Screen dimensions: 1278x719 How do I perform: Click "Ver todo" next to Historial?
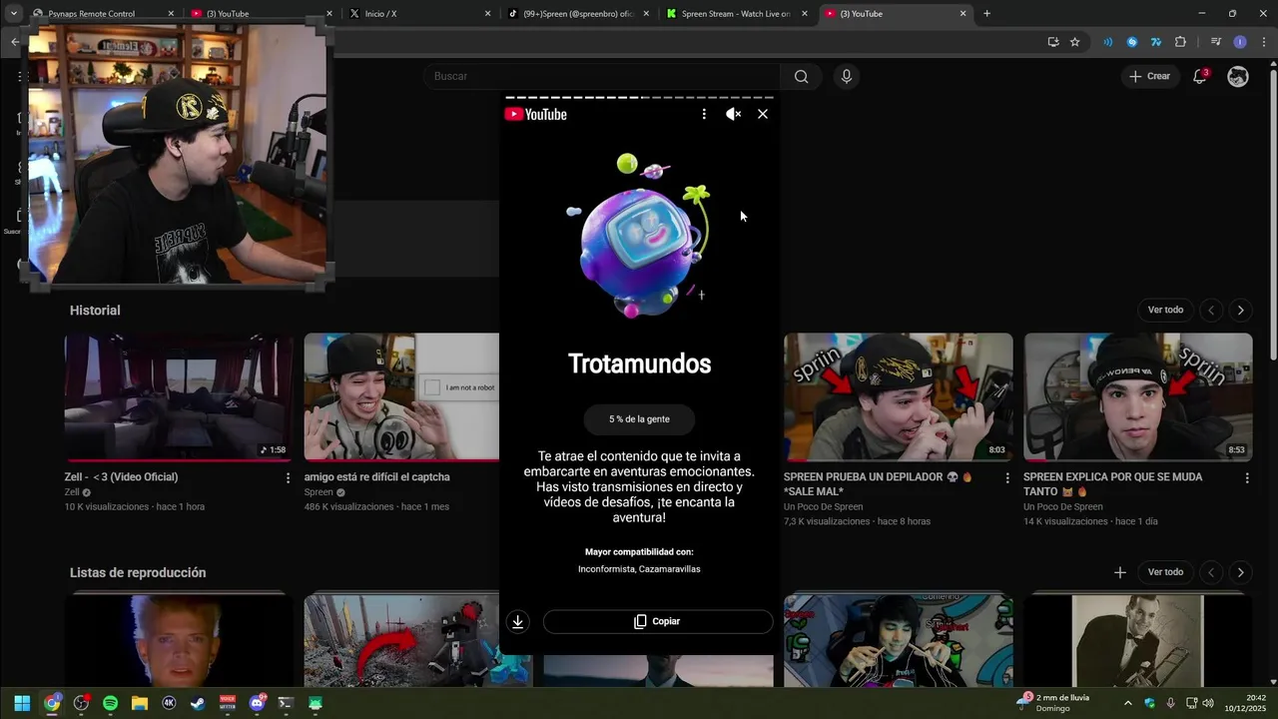coord(1165,310)
